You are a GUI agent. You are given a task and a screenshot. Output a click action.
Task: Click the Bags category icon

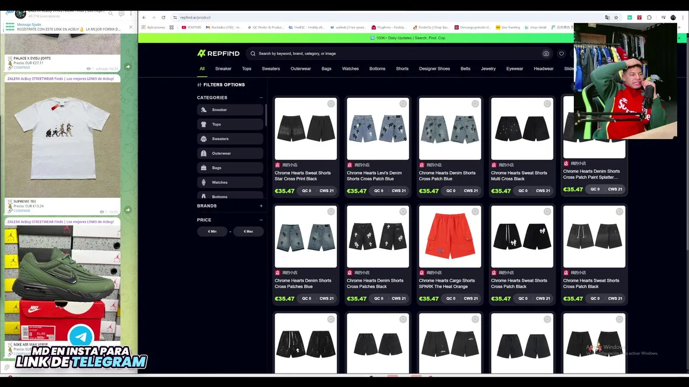203,168
